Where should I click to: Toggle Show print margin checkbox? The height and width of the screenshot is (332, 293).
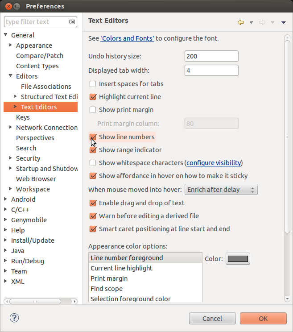[x=93, y=110]
